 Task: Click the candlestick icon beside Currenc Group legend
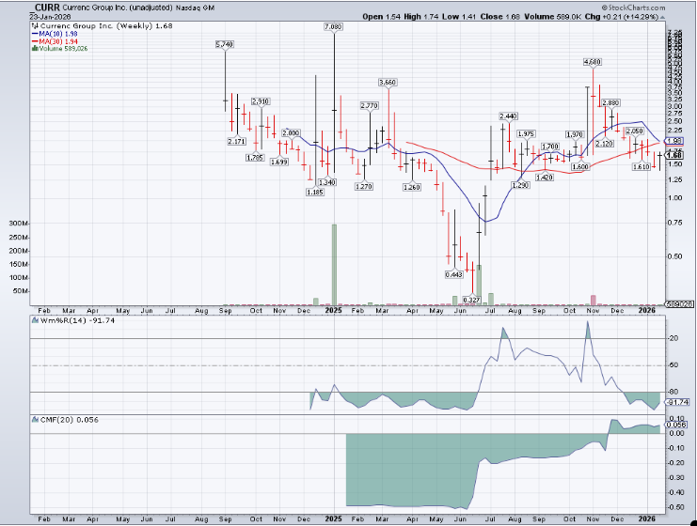click(35, 26)
